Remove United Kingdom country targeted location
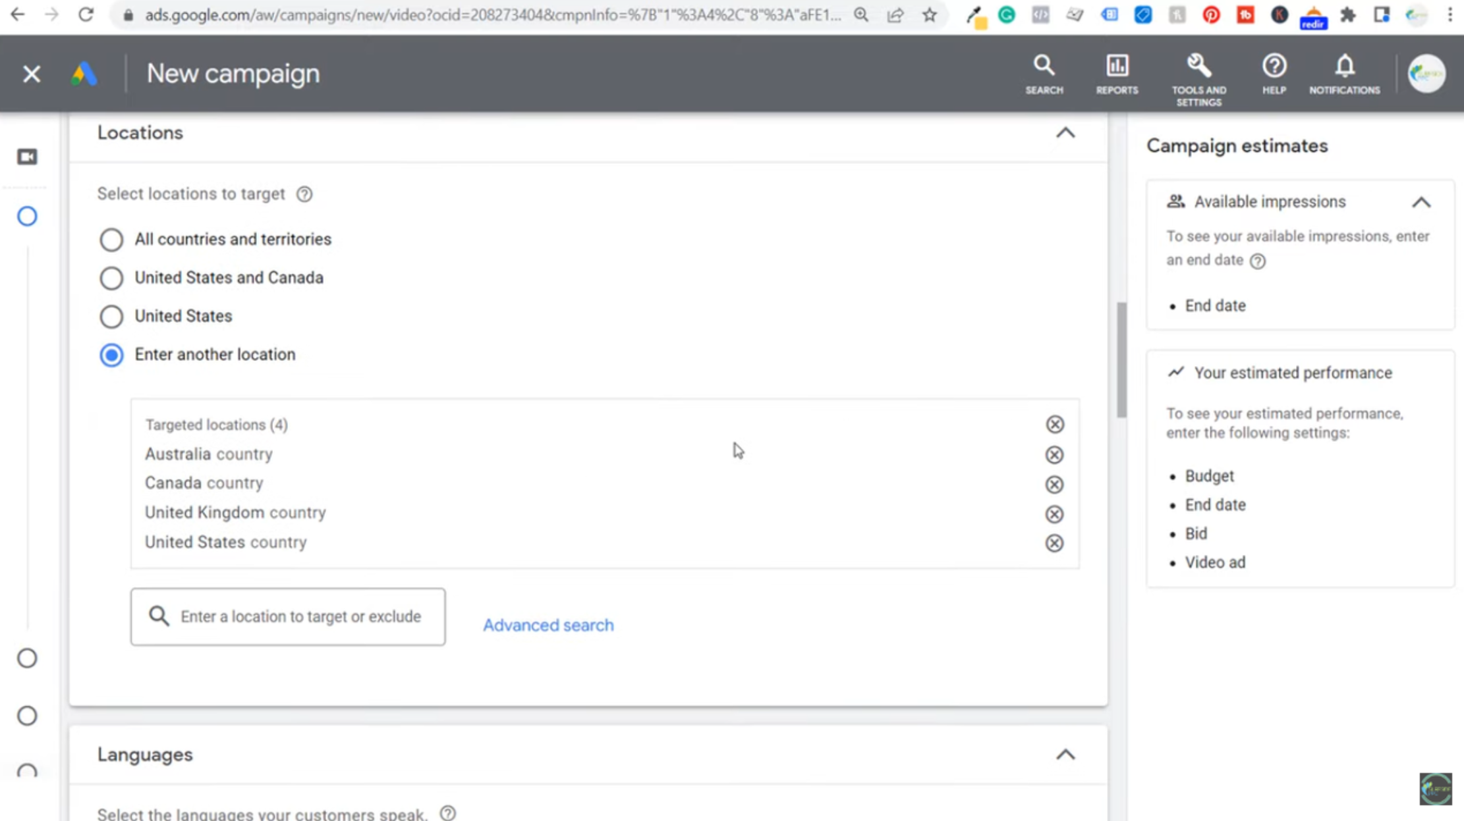1464x821 pixels. (x=1054, y=514)
